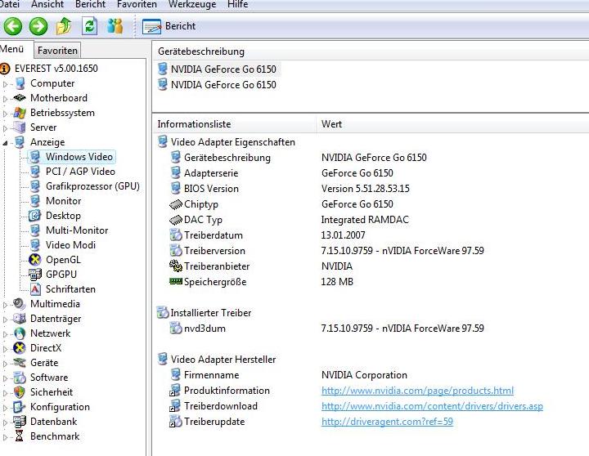Screen dimensions: 589x456
Task: Open the Werkzeuge menu
Action: (192, 4)
